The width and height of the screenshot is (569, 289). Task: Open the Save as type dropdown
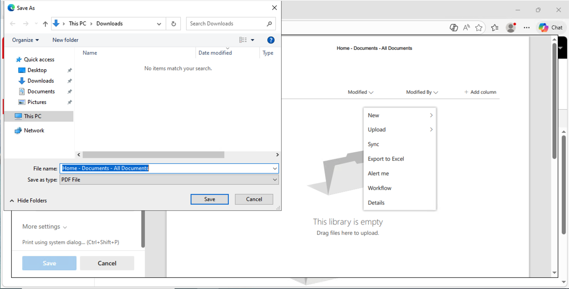[169, 180]
